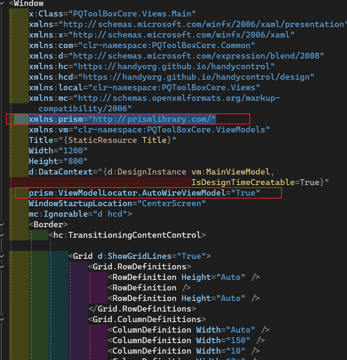The width and height of the screenshot is (347, 360).
Task: Collapse the Border element fold chevron
Action: [2, 225]
